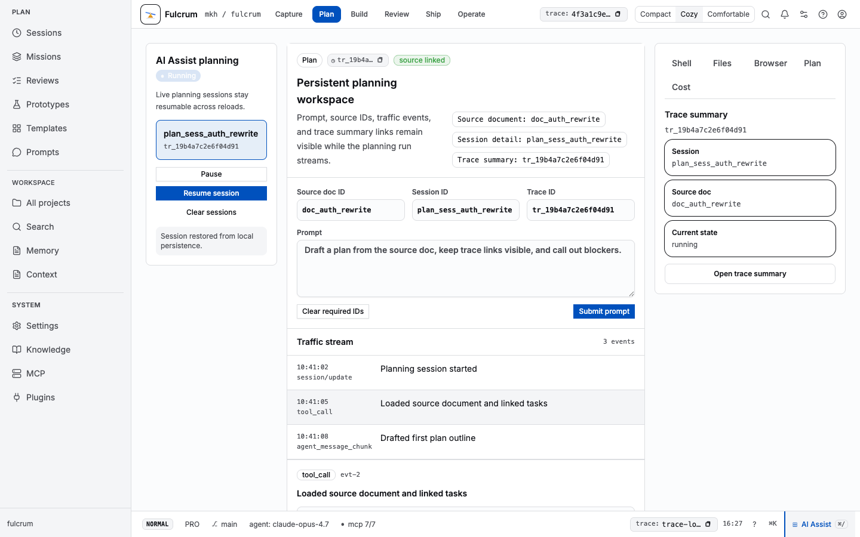Open Knowledge in the sidebar
The image size is (860, 537).
coord(66,350)
